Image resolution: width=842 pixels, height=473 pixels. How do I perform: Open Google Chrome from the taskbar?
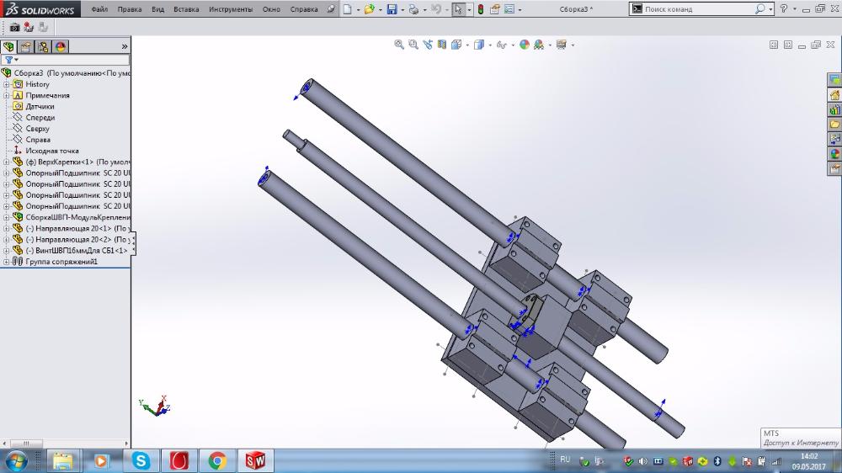217,460
